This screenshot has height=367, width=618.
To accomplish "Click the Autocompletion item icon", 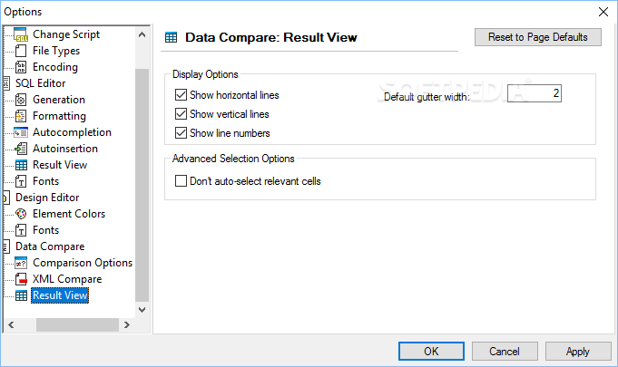I will 22,132.
